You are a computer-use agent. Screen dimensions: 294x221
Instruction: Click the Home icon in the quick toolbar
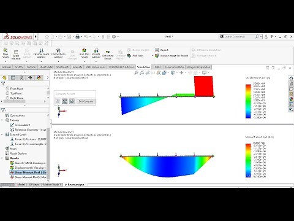(47, 37)
